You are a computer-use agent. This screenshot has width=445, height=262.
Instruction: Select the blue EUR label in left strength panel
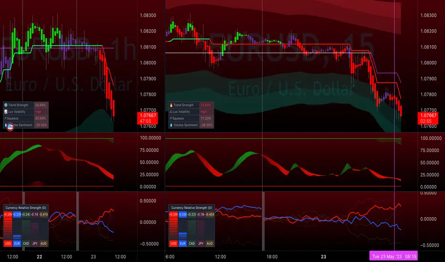(x=17, y=243)
